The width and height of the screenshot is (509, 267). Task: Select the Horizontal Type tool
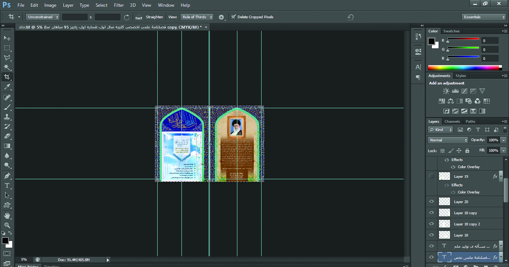click(x=7, y=186)
